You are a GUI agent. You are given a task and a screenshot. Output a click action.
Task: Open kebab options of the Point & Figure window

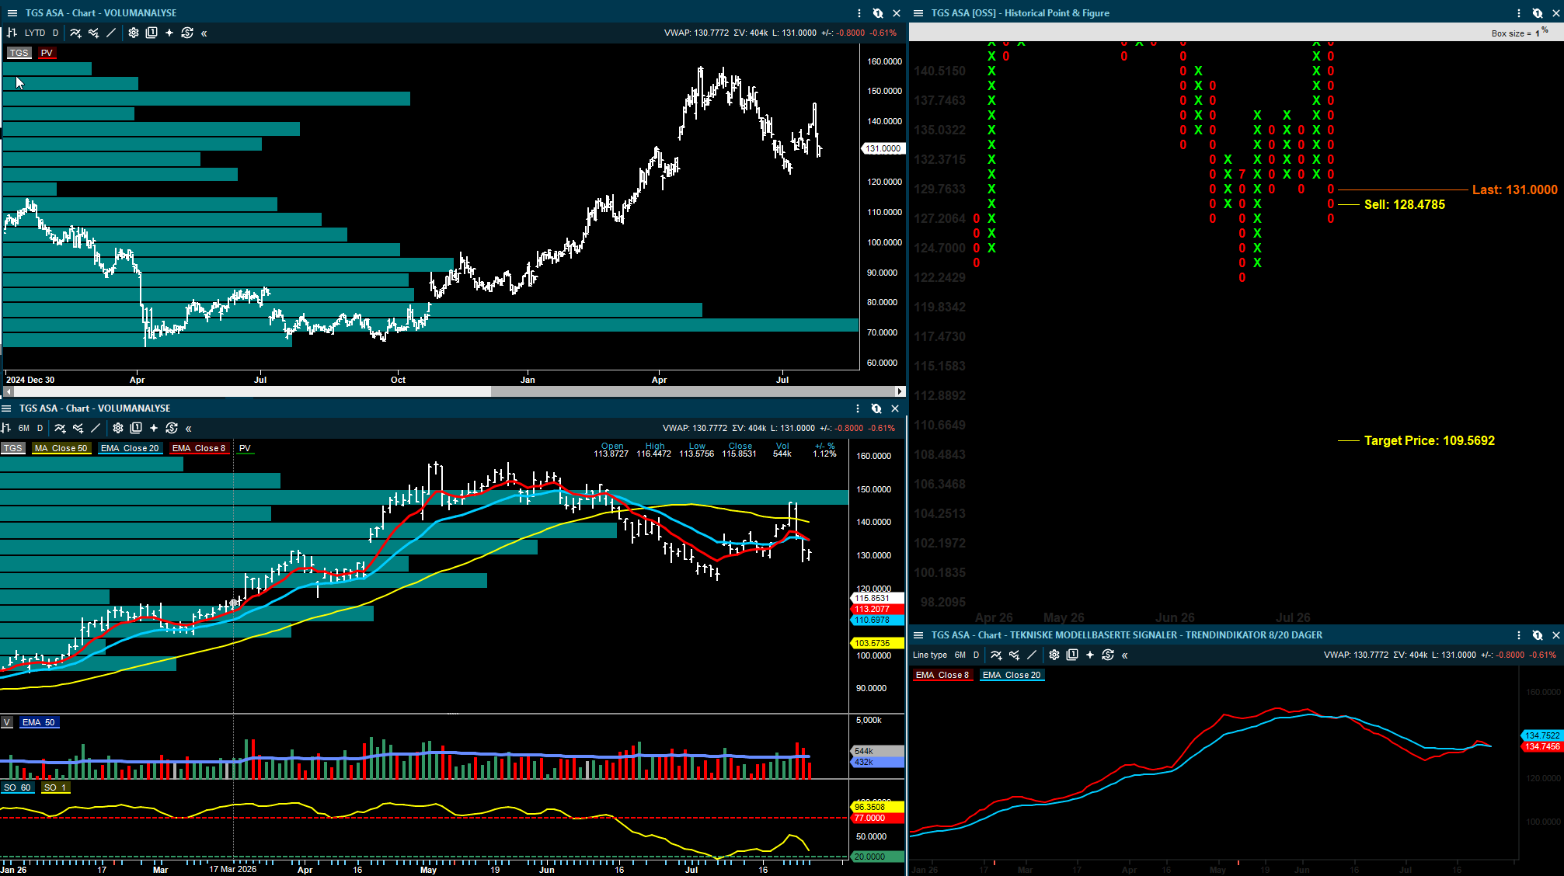tap(1519, 13)
